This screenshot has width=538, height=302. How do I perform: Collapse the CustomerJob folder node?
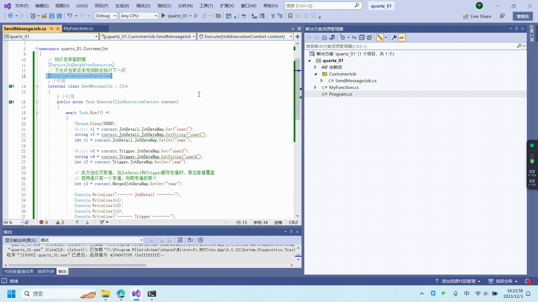(x=316, y=74)
